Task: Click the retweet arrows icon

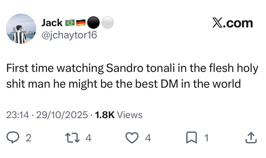Action: tap(72, 138)
